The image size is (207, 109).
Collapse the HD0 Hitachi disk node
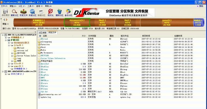click(3, 35)
